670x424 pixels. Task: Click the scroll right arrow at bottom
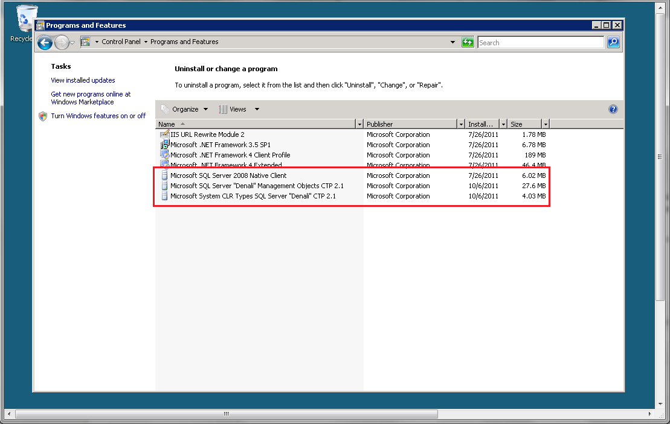[649, 414]
